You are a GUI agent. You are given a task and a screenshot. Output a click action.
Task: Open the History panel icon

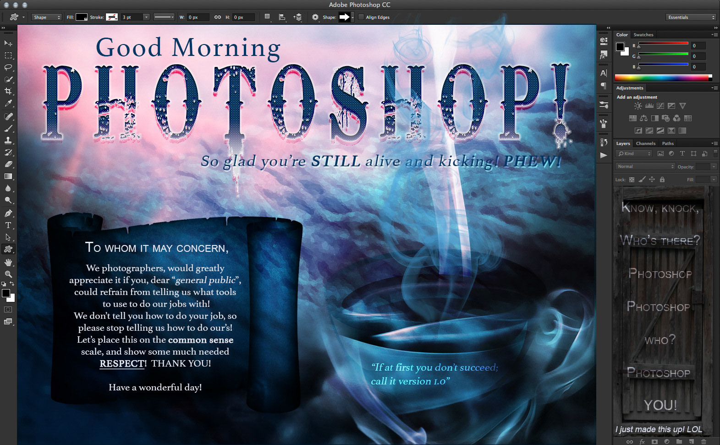point(604,142)
